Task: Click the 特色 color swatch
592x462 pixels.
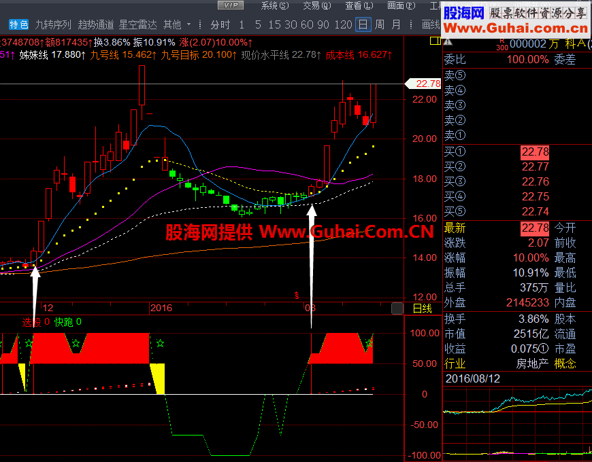Action: coord(17,24)
